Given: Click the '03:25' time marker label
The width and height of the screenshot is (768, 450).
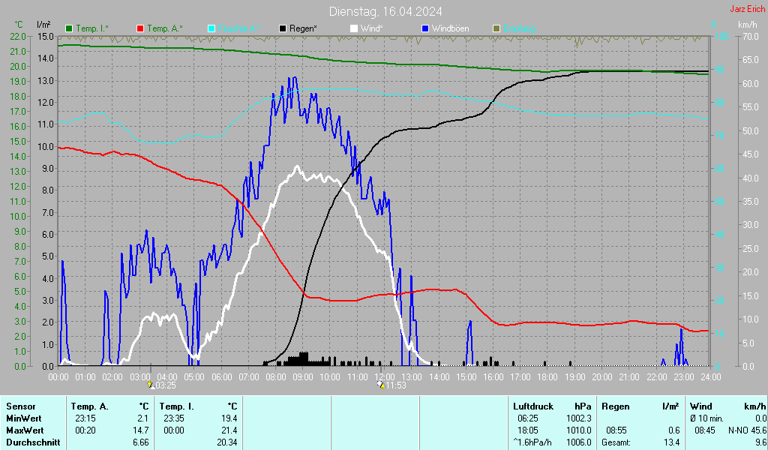Looking at the screenshot, I should (x=166, y=385).
